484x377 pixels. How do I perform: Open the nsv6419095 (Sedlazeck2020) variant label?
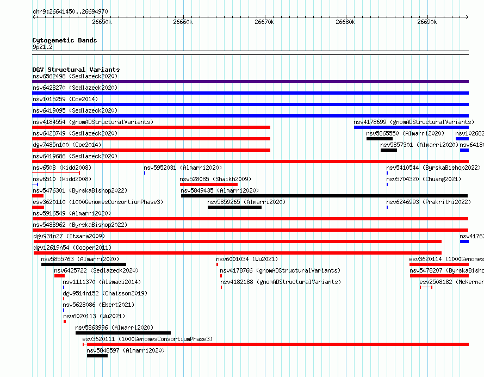75,110
